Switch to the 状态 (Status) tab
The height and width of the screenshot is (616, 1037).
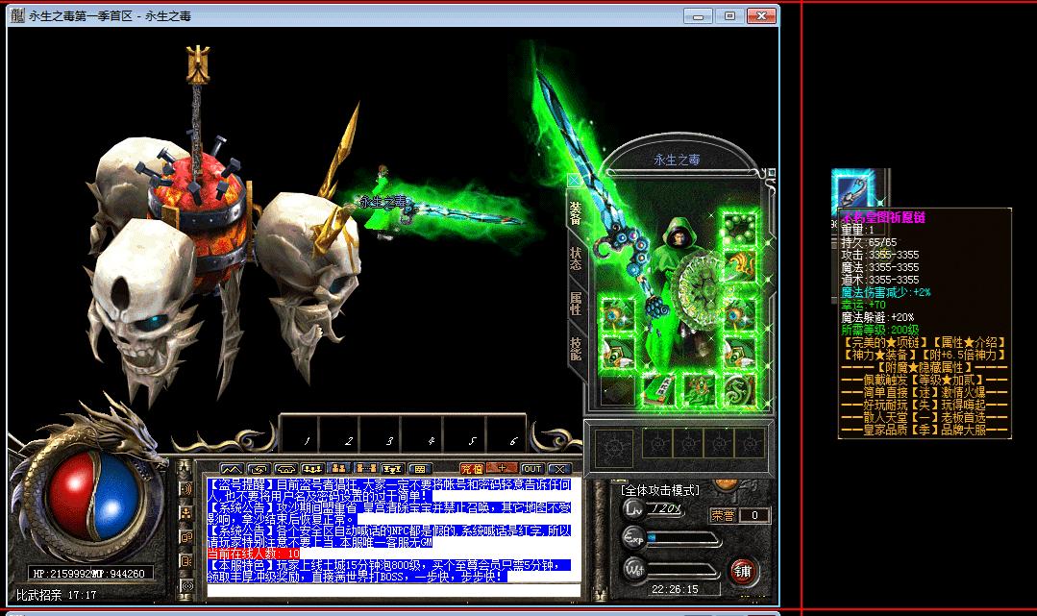click(x=575, y=258)
